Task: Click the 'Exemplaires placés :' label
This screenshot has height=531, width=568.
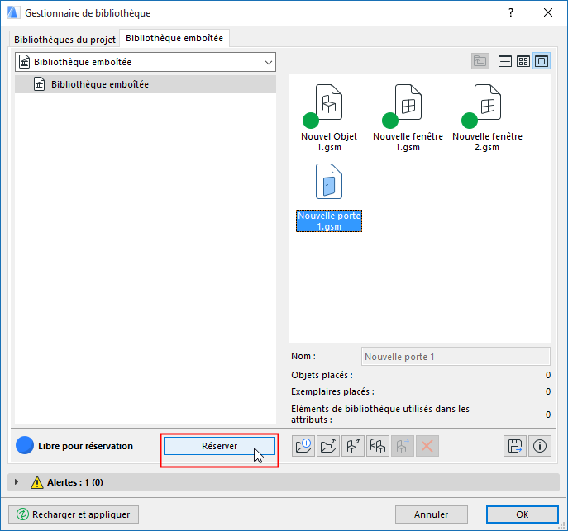Action: click(x=333, y=391)
